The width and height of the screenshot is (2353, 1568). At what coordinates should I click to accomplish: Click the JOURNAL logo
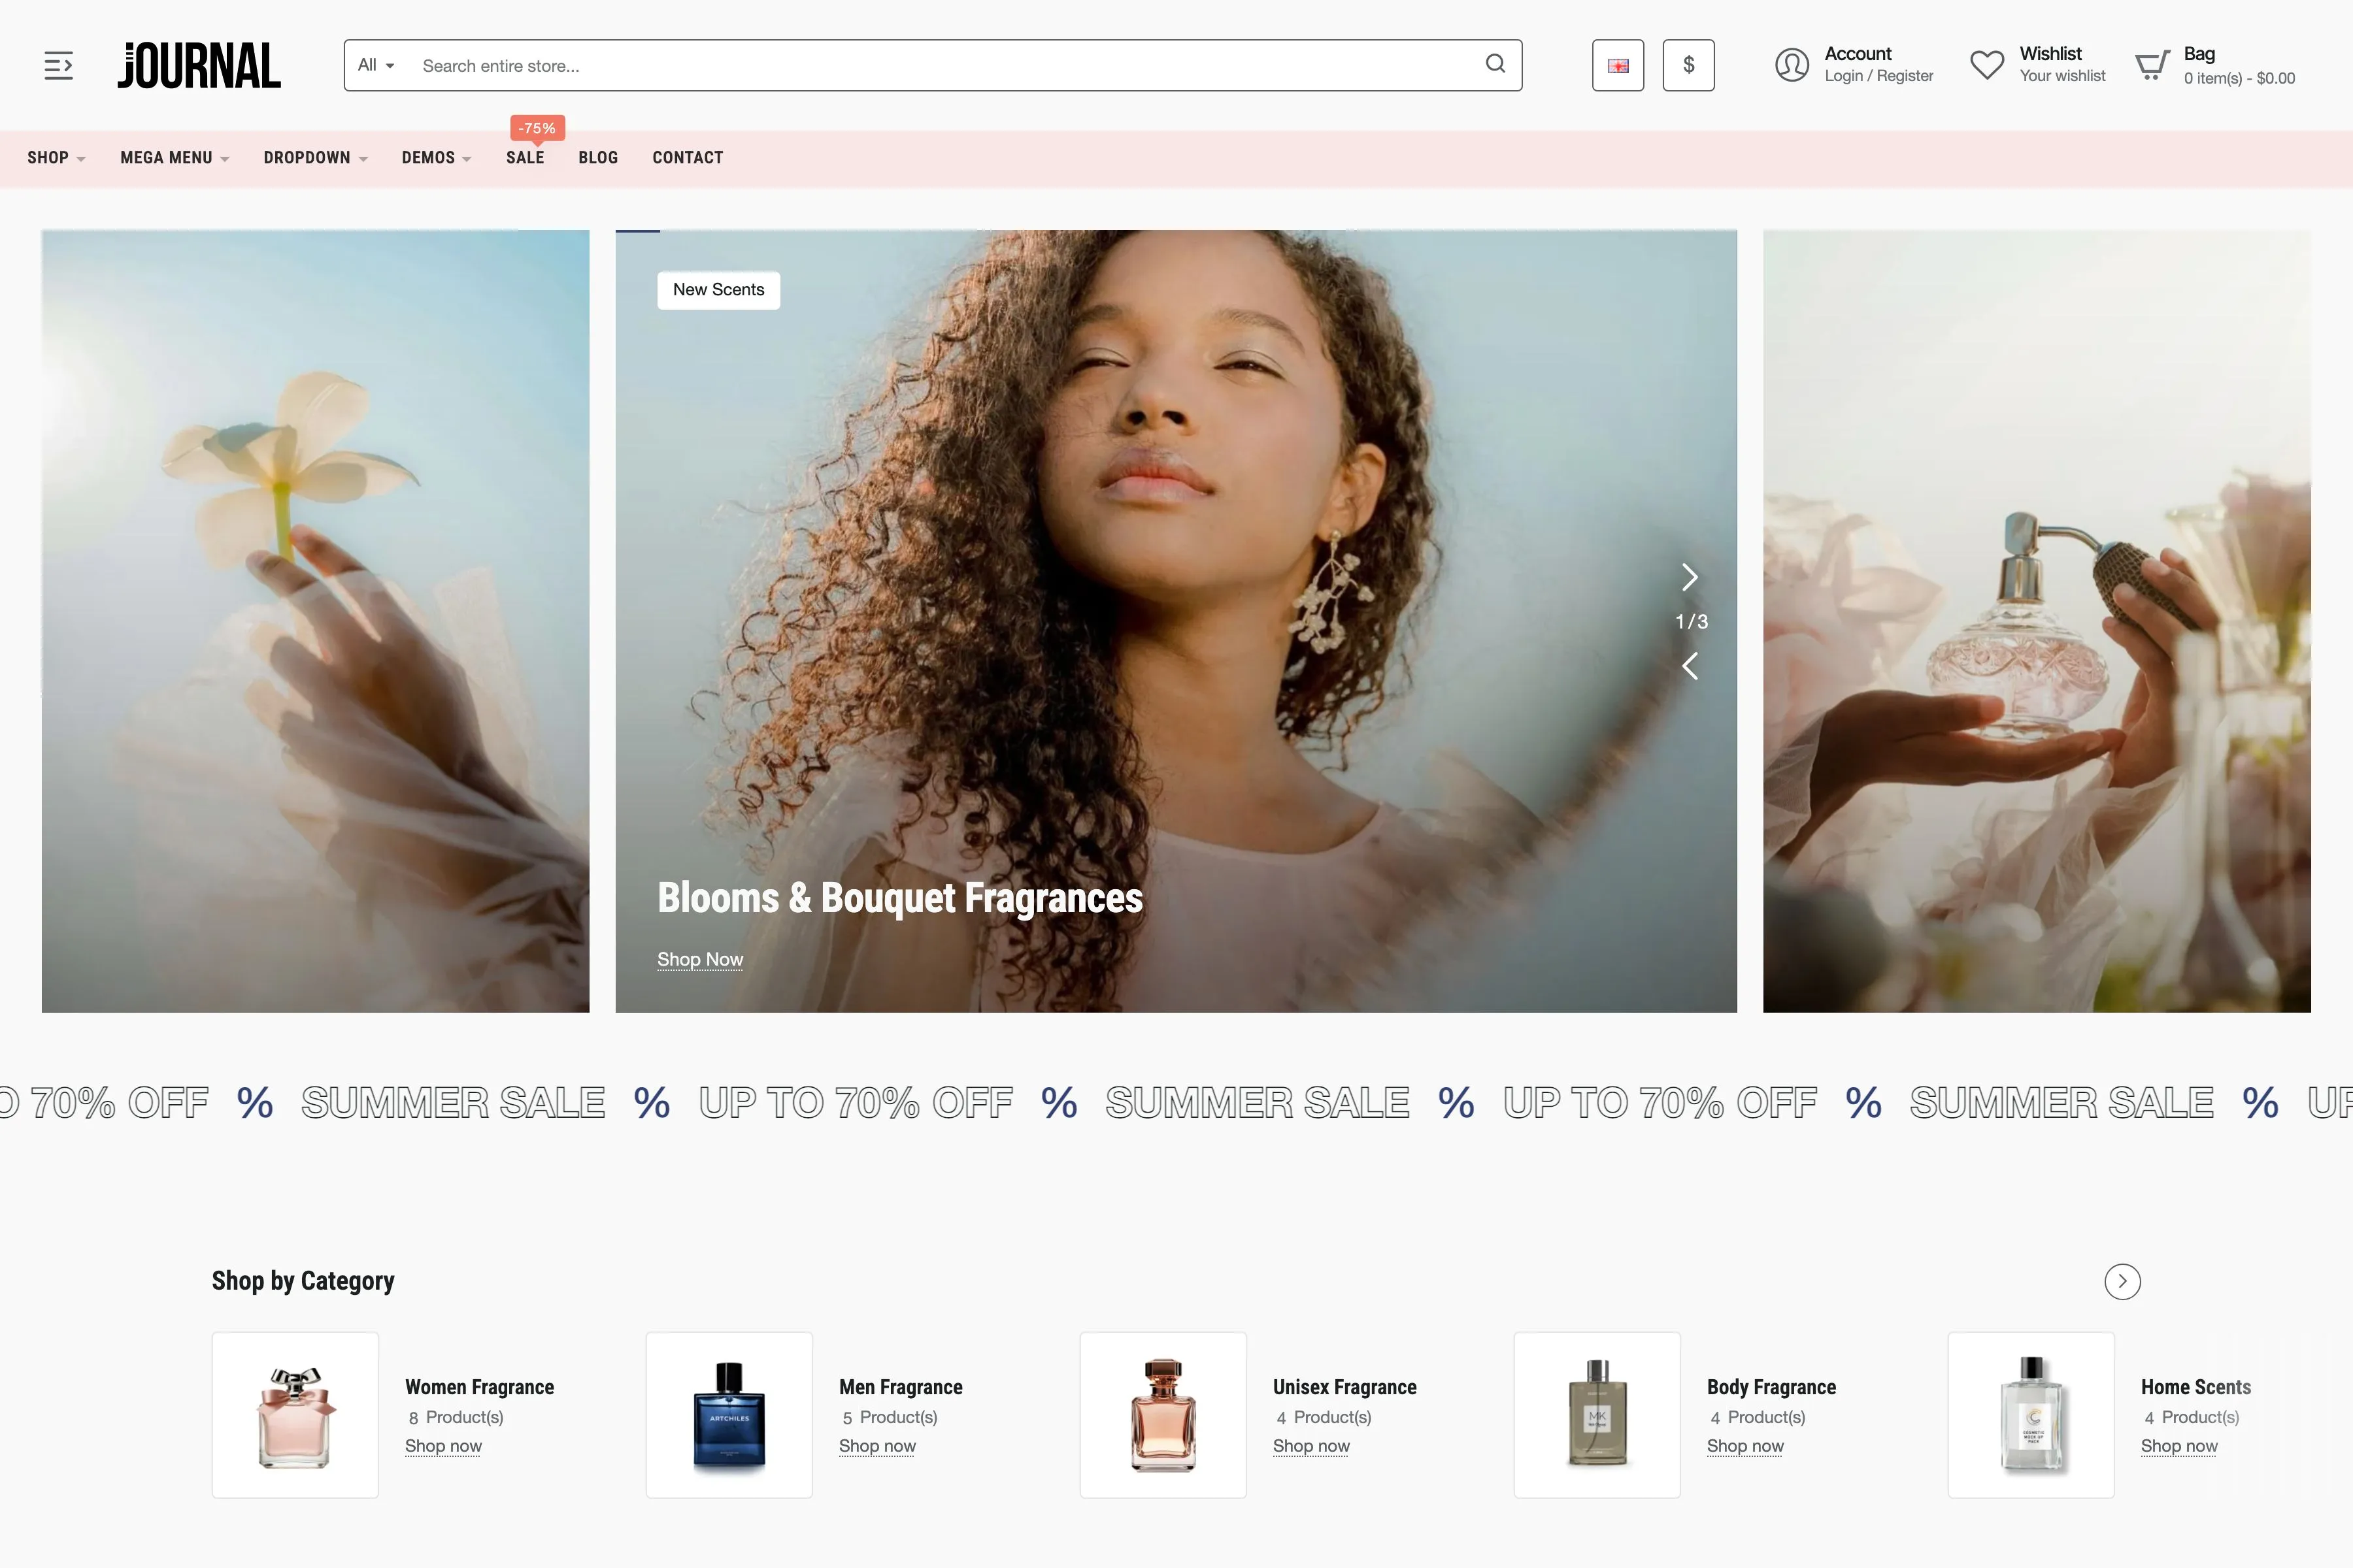click(x=199, y=65)
